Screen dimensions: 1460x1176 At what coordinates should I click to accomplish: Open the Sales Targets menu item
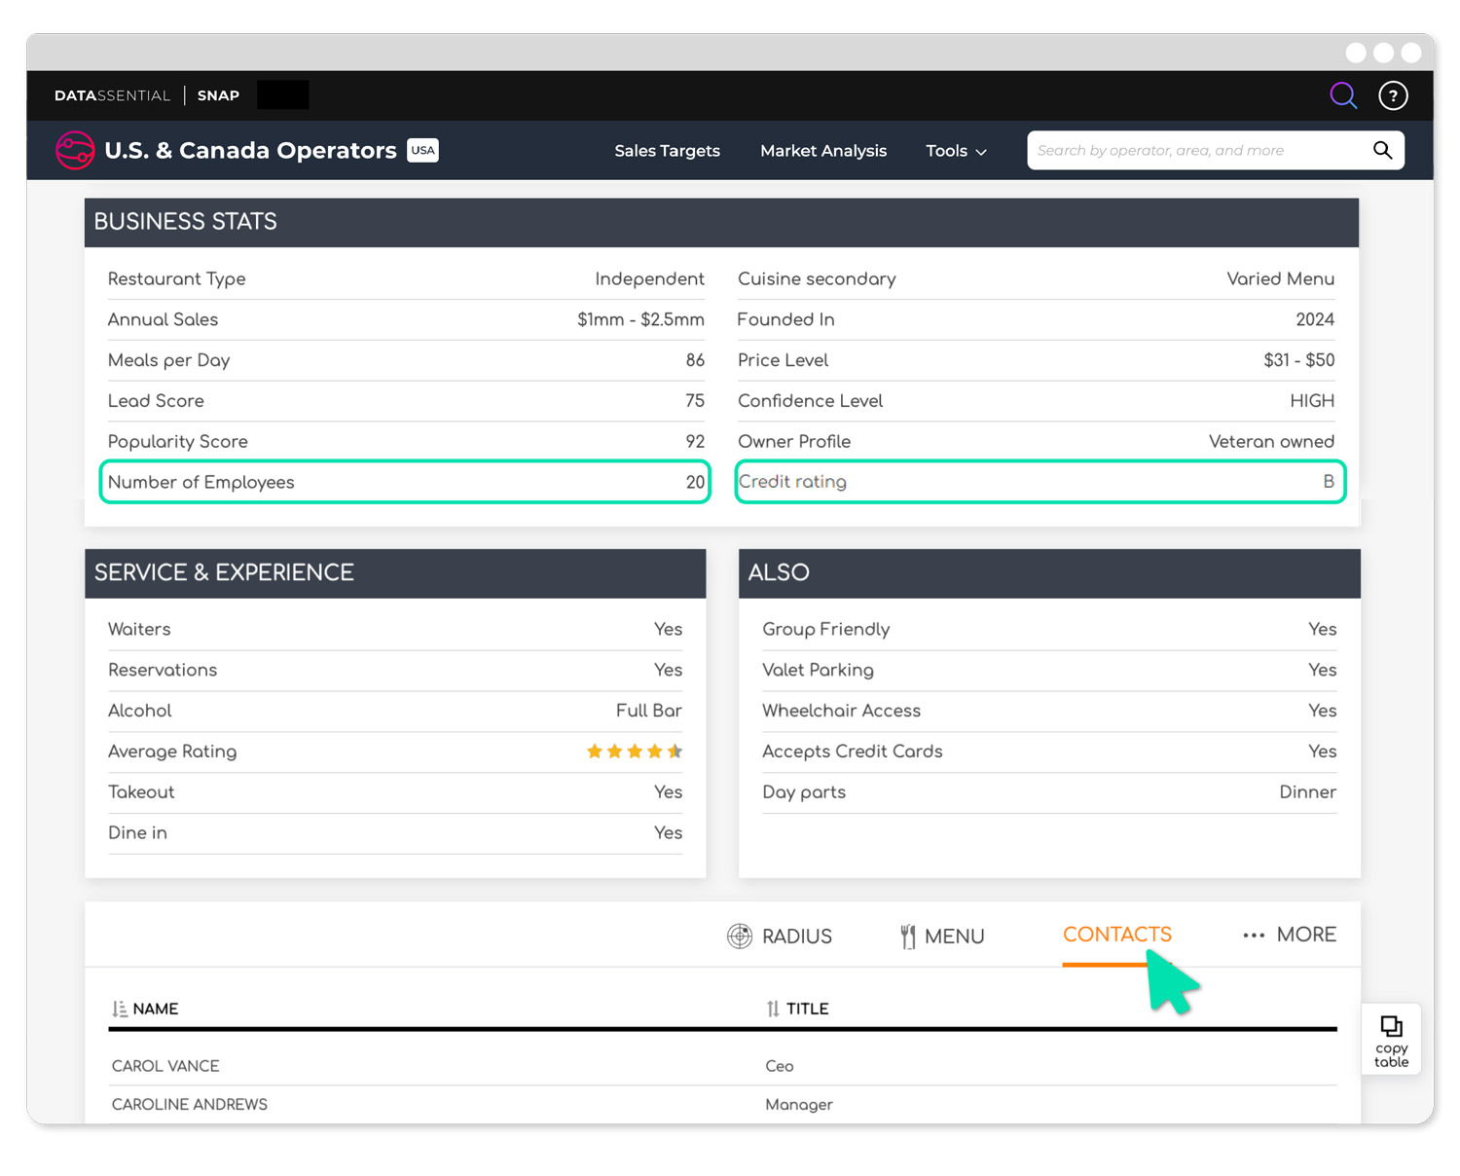pyautogui.click(x=667, y=151)
